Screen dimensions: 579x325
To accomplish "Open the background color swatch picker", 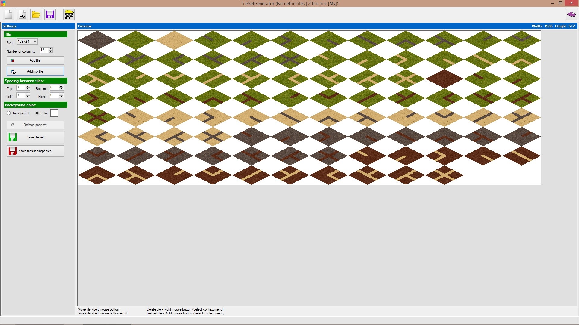I will (x=54, y=113).
